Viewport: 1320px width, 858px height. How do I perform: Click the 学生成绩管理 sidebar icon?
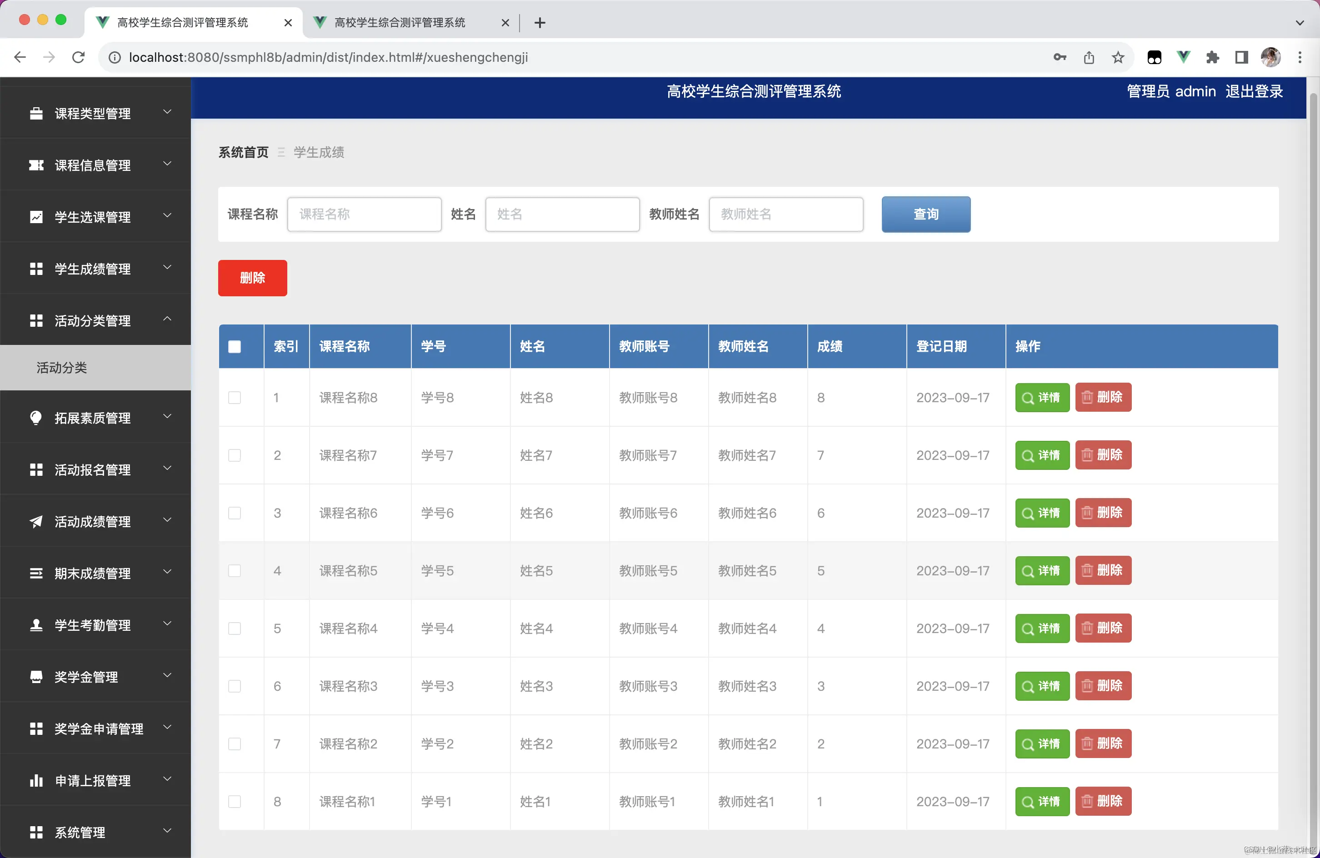[x=36, y=269]
